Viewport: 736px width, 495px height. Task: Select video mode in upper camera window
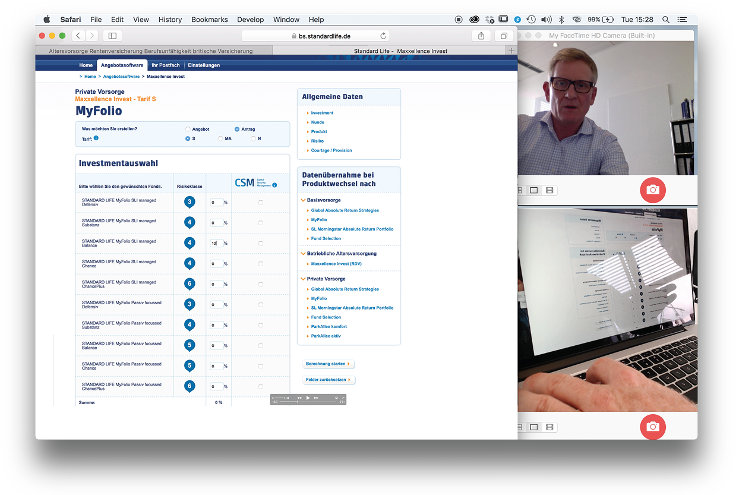(x=549, y=190)
